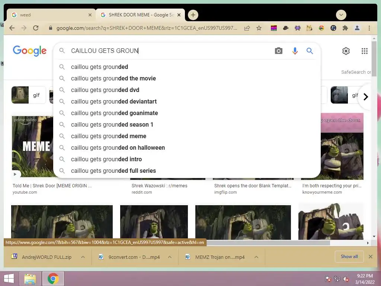The width and height of the screenshot is (381, 286).
Task: Choose suggestion 'caillou gets grounded the movie'
Action: pyautogui.click(x=187, y=78)
